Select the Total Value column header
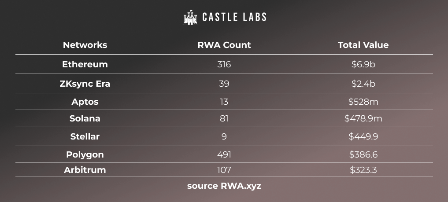 [x=363, y=45]
